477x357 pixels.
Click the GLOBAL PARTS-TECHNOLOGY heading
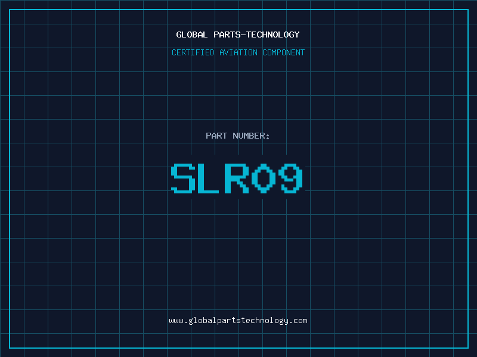238,35
